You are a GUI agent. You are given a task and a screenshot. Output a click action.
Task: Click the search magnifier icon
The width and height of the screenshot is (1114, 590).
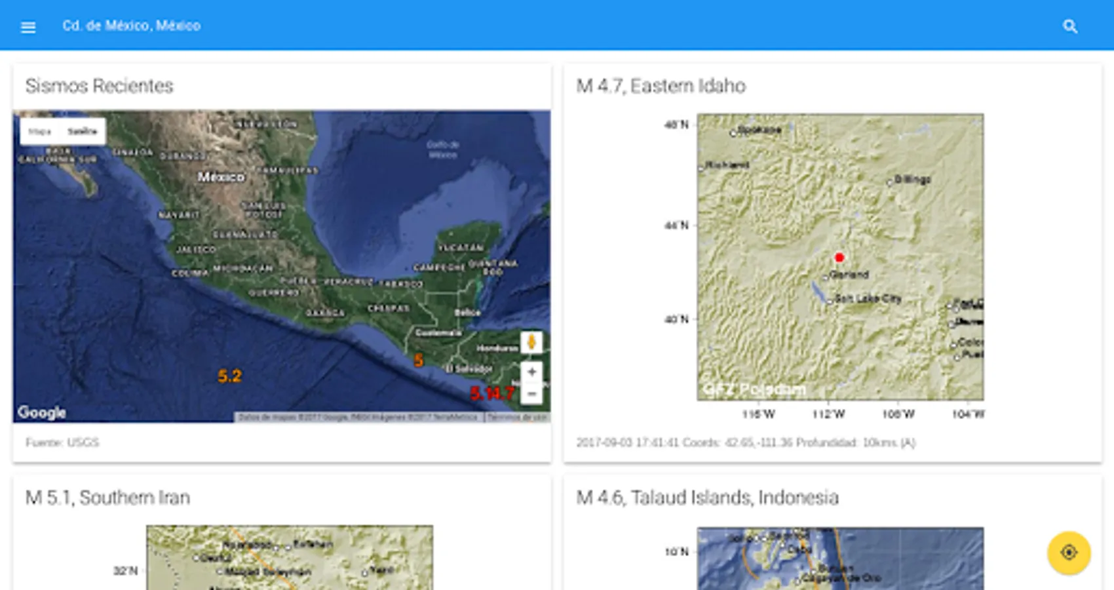1070,26
